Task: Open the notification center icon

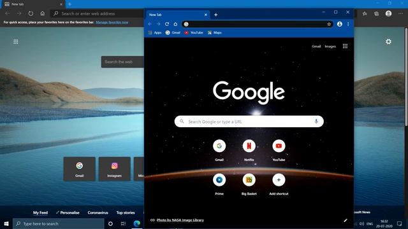Action: [x=400, y=224]
